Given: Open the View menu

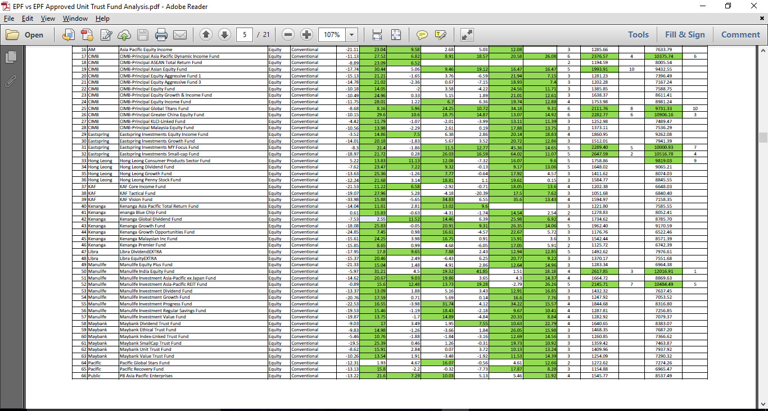Looking at the screenshot, I should [x=48, y=19].
